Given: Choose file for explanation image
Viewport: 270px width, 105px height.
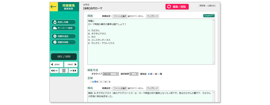Looking at the screenshot, I should (120, 88).
